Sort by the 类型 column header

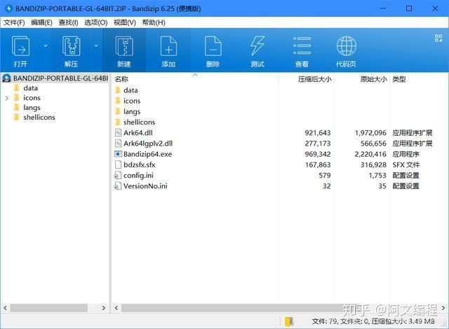[x=399, y=79]
